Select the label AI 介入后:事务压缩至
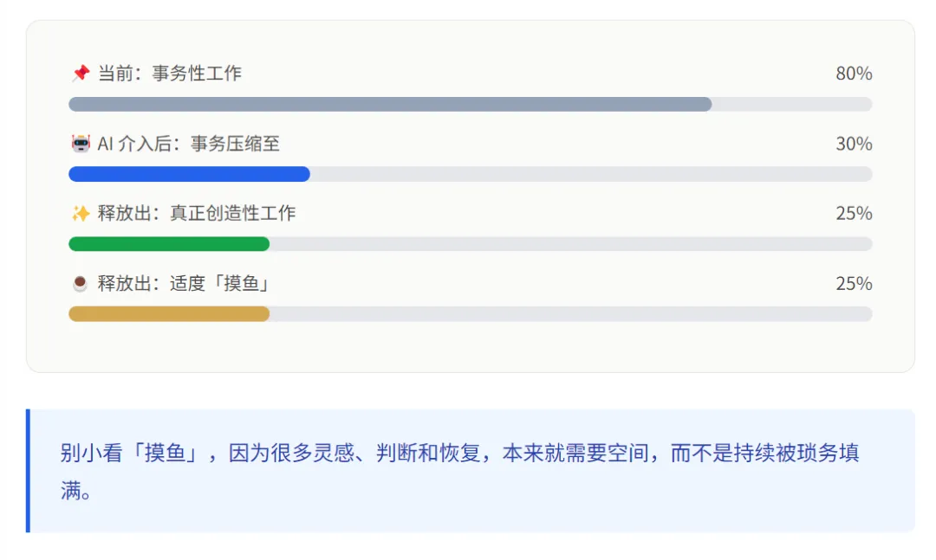Viewport: 936px width, 560px height. 189,143
